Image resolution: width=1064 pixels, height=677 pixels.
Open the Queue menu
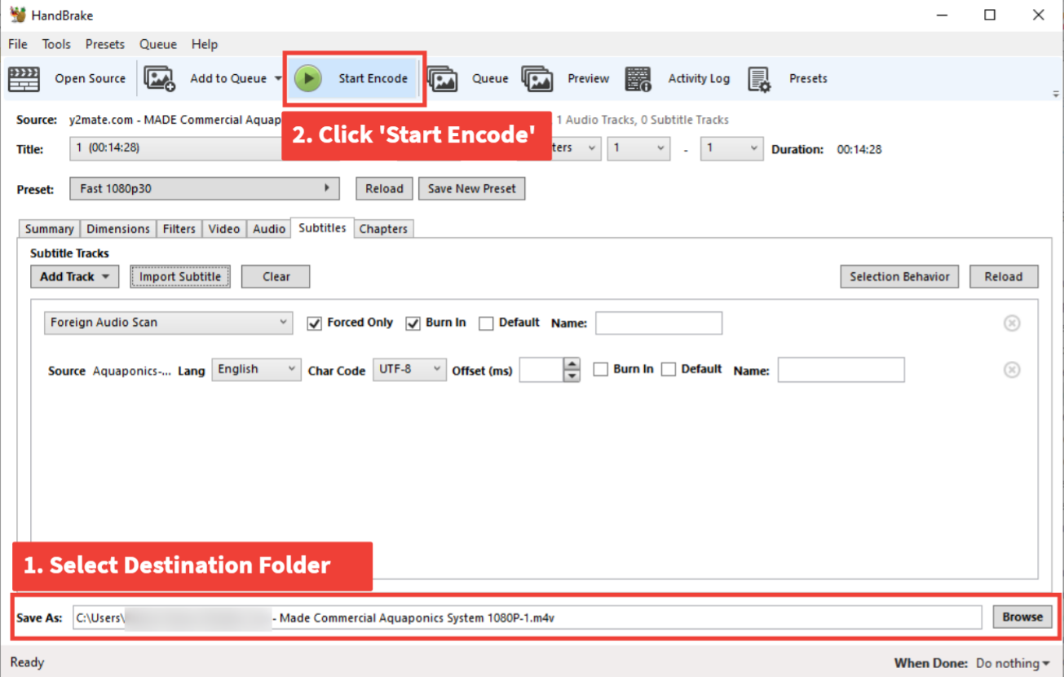(x=158, y=44)
